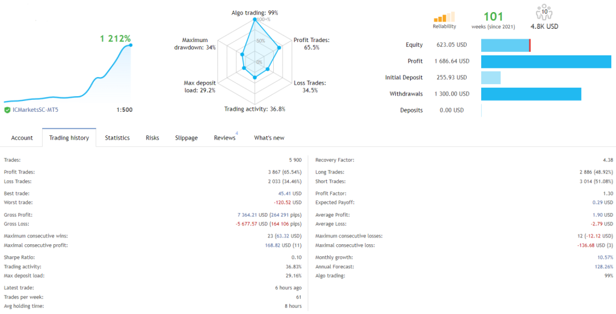Go to What's new tab
The image size is (616, 314).
(x=269, y=138)
